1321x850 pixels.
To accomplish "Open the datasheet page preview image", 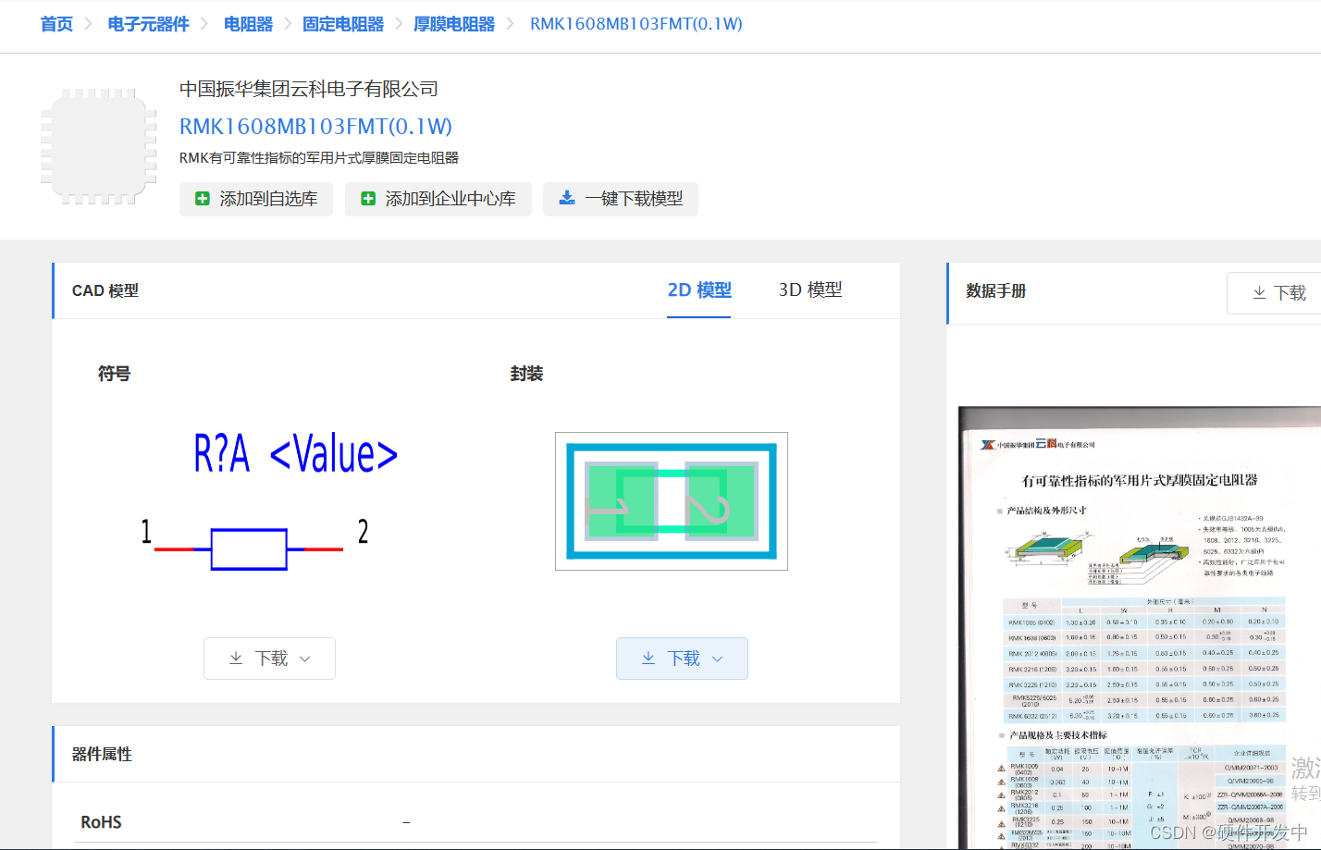I will 1142,629.
